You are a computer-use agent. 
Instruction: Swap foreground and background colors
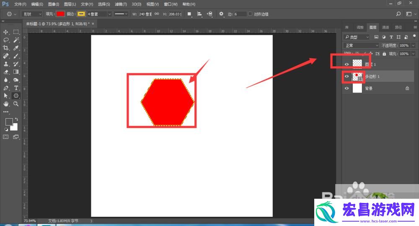click(x=17, y=119)
